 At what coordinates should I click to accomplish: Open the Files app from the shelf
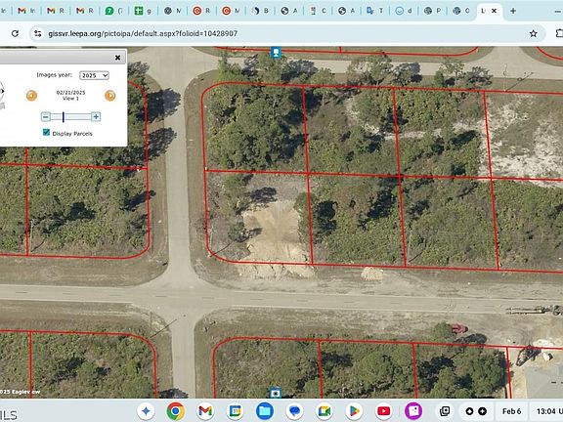[265, 411]
